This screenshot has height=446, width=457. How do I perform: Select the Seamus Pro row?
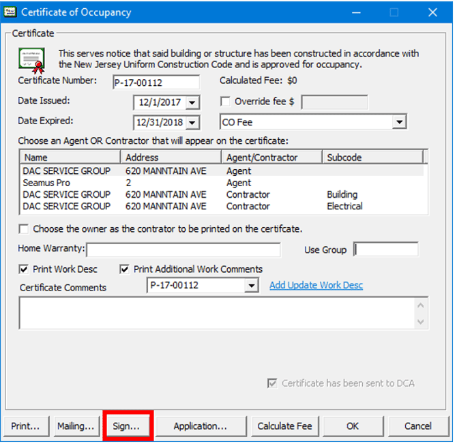point(222,183)
